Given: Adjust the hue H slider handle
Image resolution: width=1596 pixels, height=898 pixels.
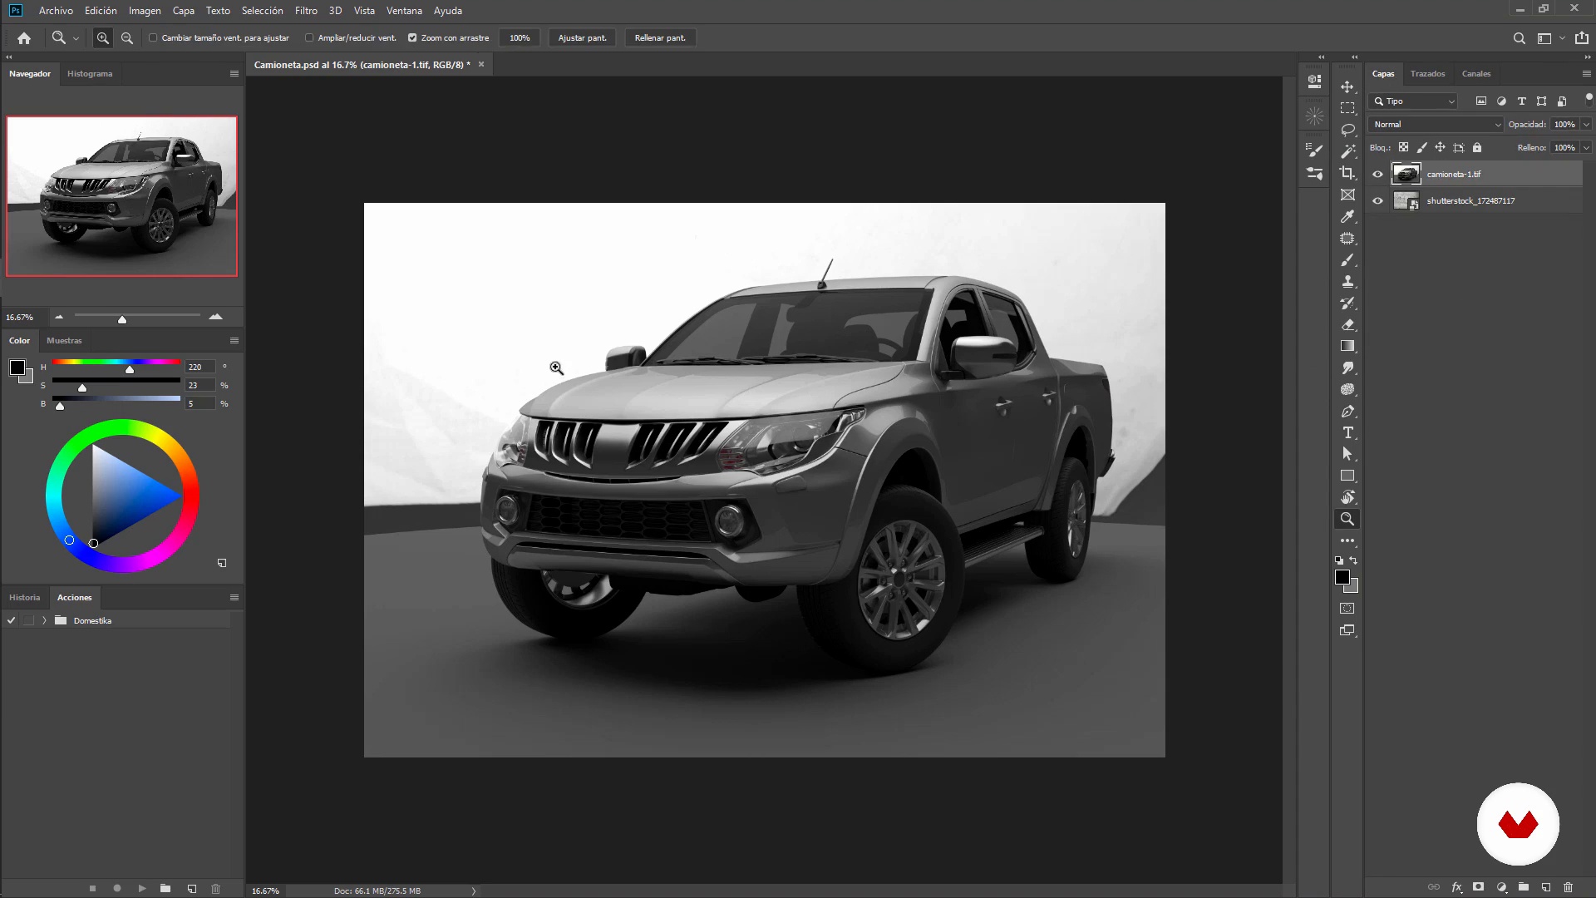Looking at the screenshot, I should point(130,369).
